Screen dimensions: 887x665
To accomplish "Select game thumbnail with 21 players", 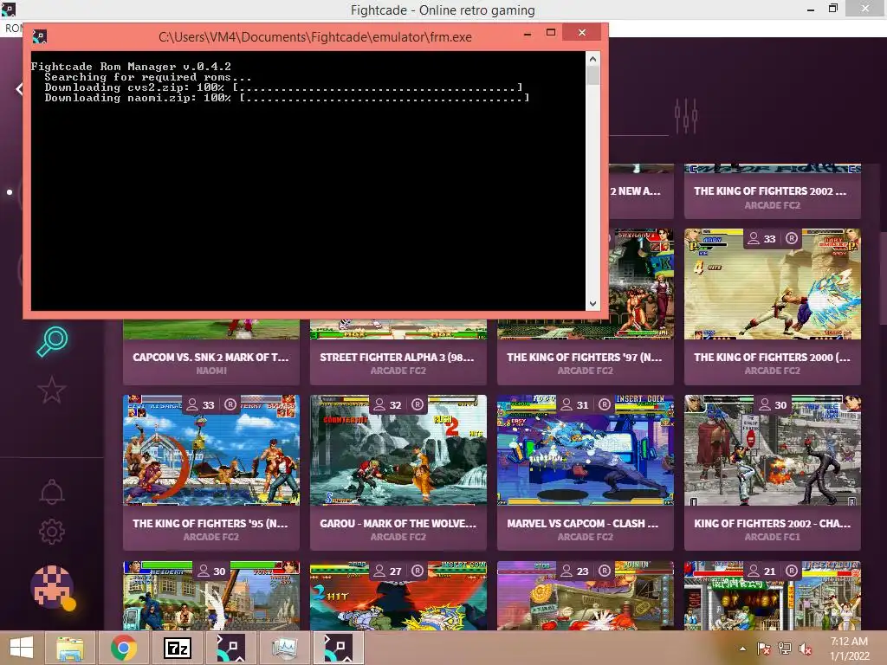I will (772, 595).
